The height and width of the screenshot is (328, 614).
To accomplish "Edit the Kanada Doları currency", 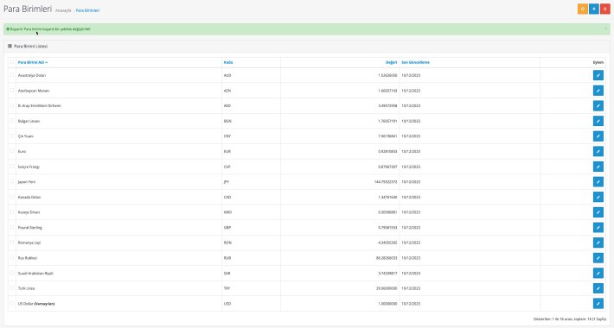I will pyautogui.click(x=598, y=197).
